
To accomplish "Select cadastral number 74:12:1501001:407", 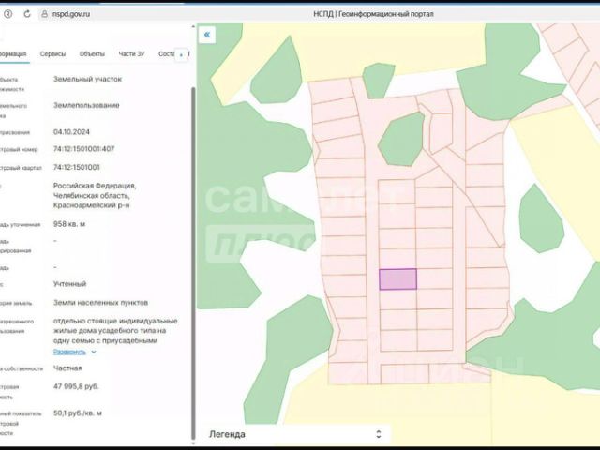I will point(83,149).
